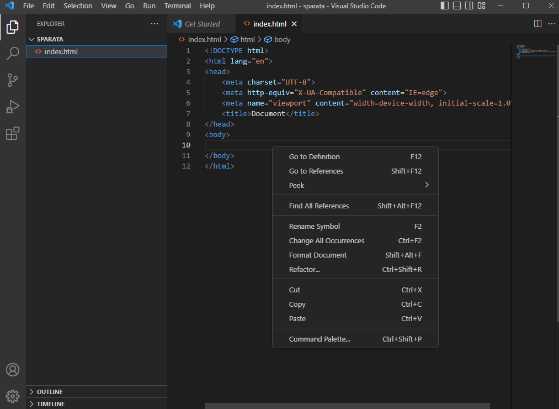
Task: Click the <head> tag on line 3
Action: (217, 71)
